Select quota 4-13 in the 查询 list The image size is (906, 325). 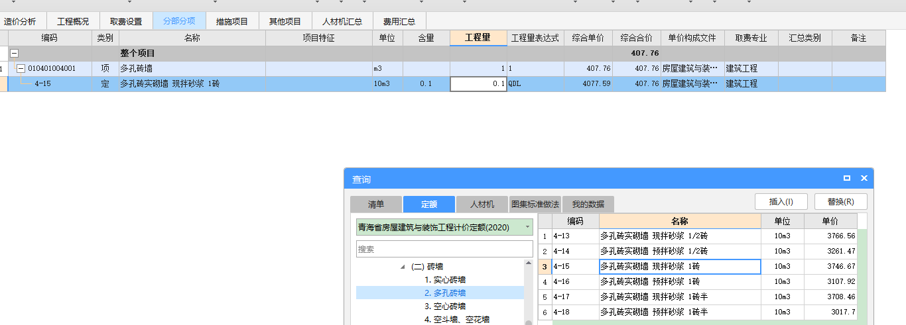click(575, 236)
